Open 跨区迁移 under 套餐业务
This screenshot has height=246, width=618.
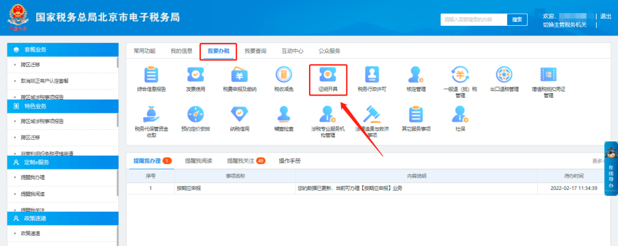pos(30,65)
